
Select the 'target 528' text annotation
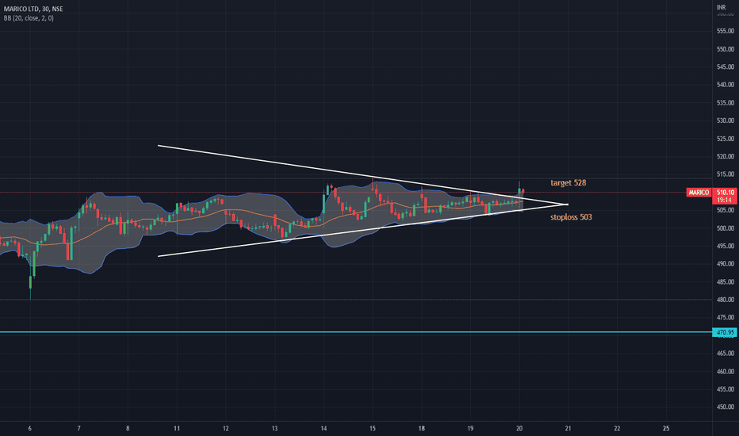coord(568,183)
